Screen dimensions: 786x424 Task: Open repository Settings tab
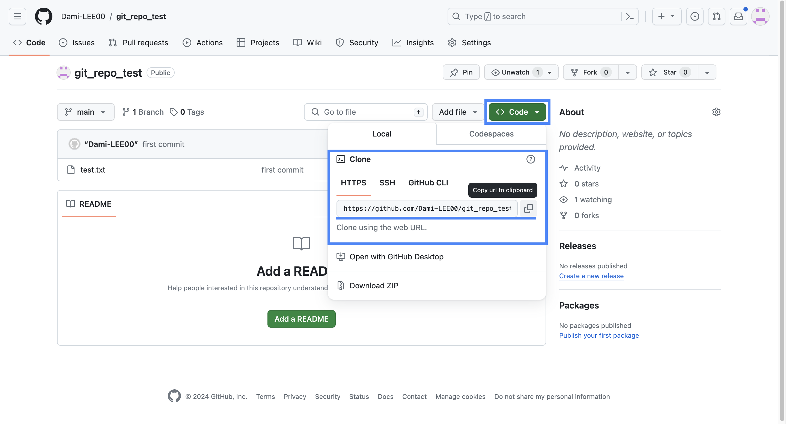469,42
